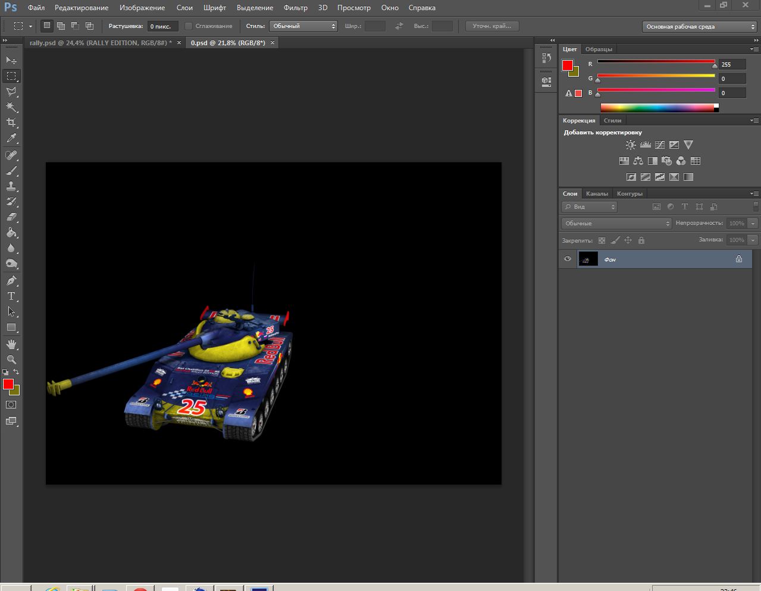Screen dimensions: 761x591
Task: Click the Brightness/Contrast adjustment icon
Action: coord(631,145)
